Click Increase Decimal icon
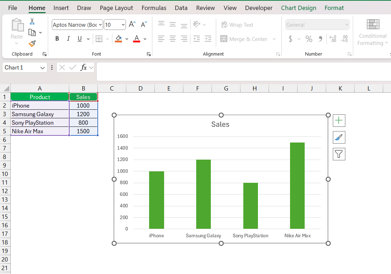Screen dimensions: 391x274 (332, 39)
